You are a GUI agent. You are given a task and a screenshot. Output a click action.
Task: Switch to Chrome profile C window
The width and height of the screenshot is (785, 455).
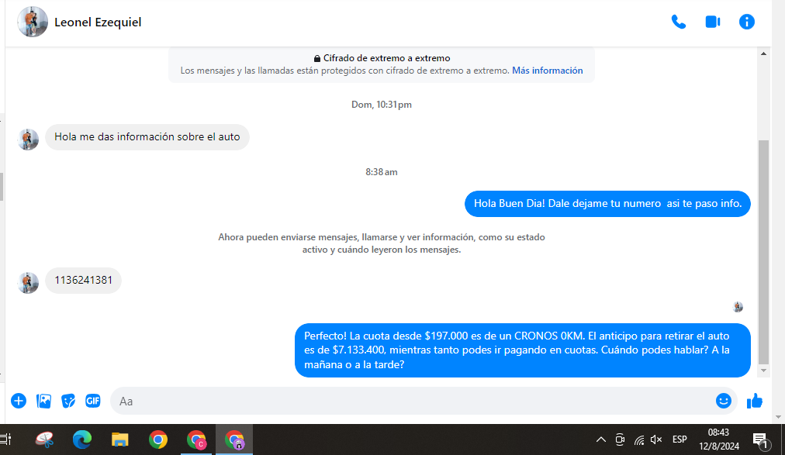click(196, 440)
